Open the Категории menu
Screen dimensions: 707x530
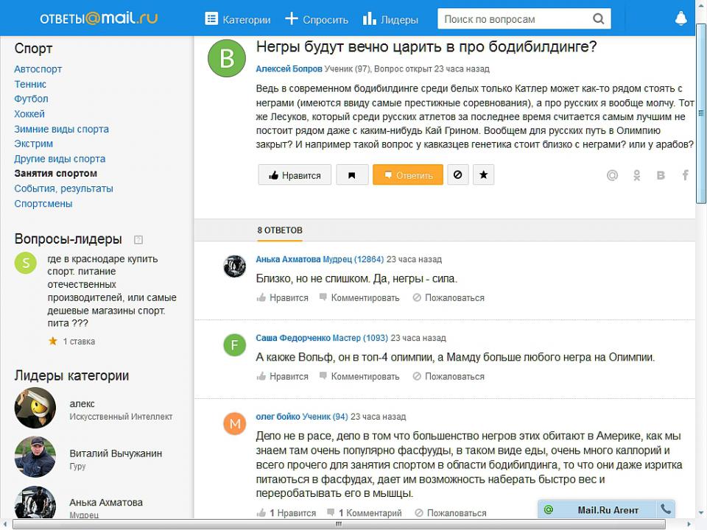[238, 19]
